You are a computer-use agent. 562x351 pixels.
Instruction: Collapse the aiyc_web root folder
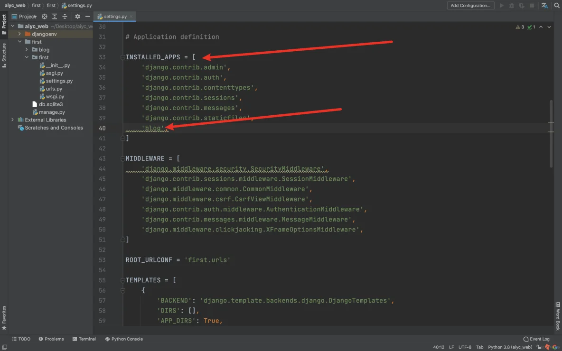coord(13,26)
